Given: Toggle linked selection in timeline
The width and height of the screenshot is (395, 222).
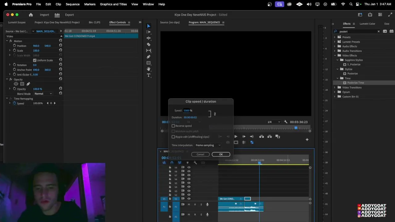Looking at the screenshot, I should (x=180, y=163).
